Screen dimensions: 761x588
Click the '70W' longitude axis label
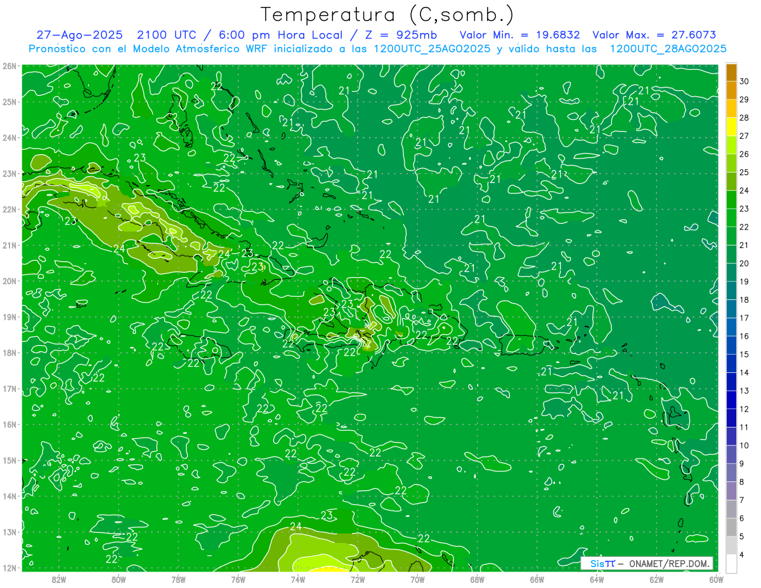(x=417, y=579)
